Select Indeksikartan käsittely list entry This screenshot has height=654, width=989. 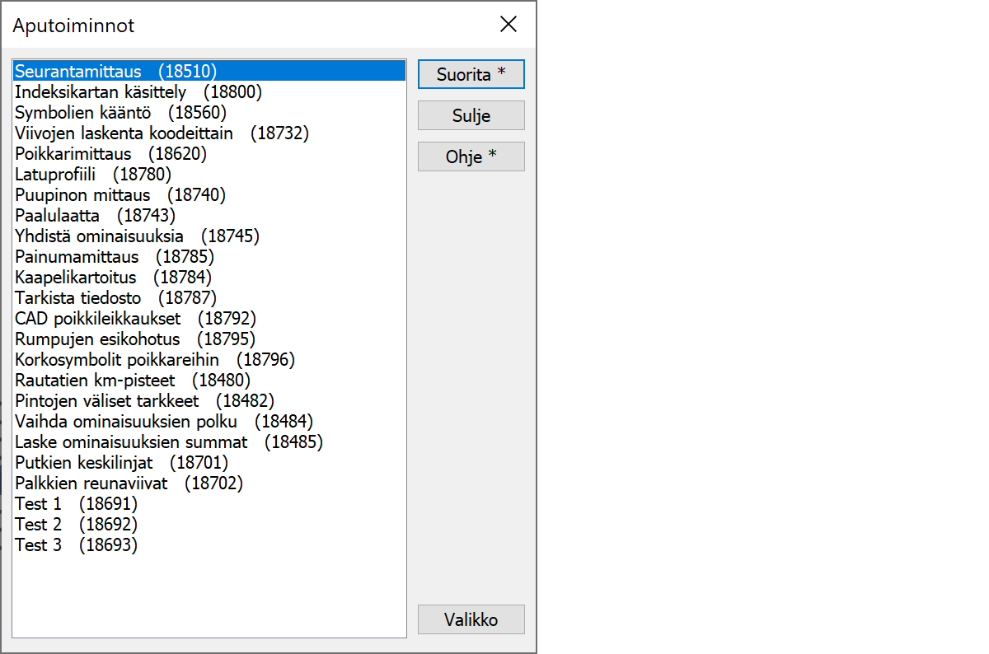[x=138, y=92]
